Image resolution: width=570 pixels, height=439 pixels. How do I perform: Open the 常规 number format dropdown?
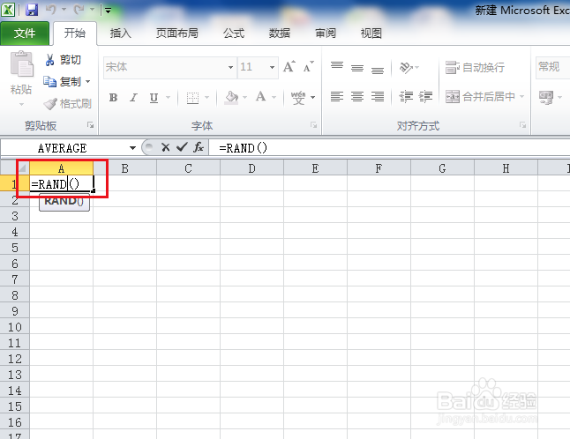[553, 67]
